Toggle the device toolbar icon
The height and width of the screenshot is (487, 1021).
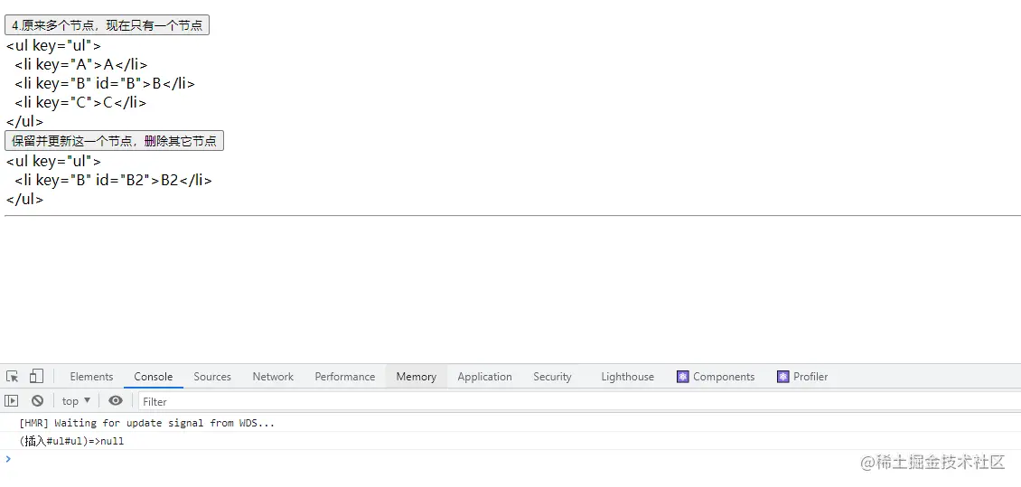[36, 376]
